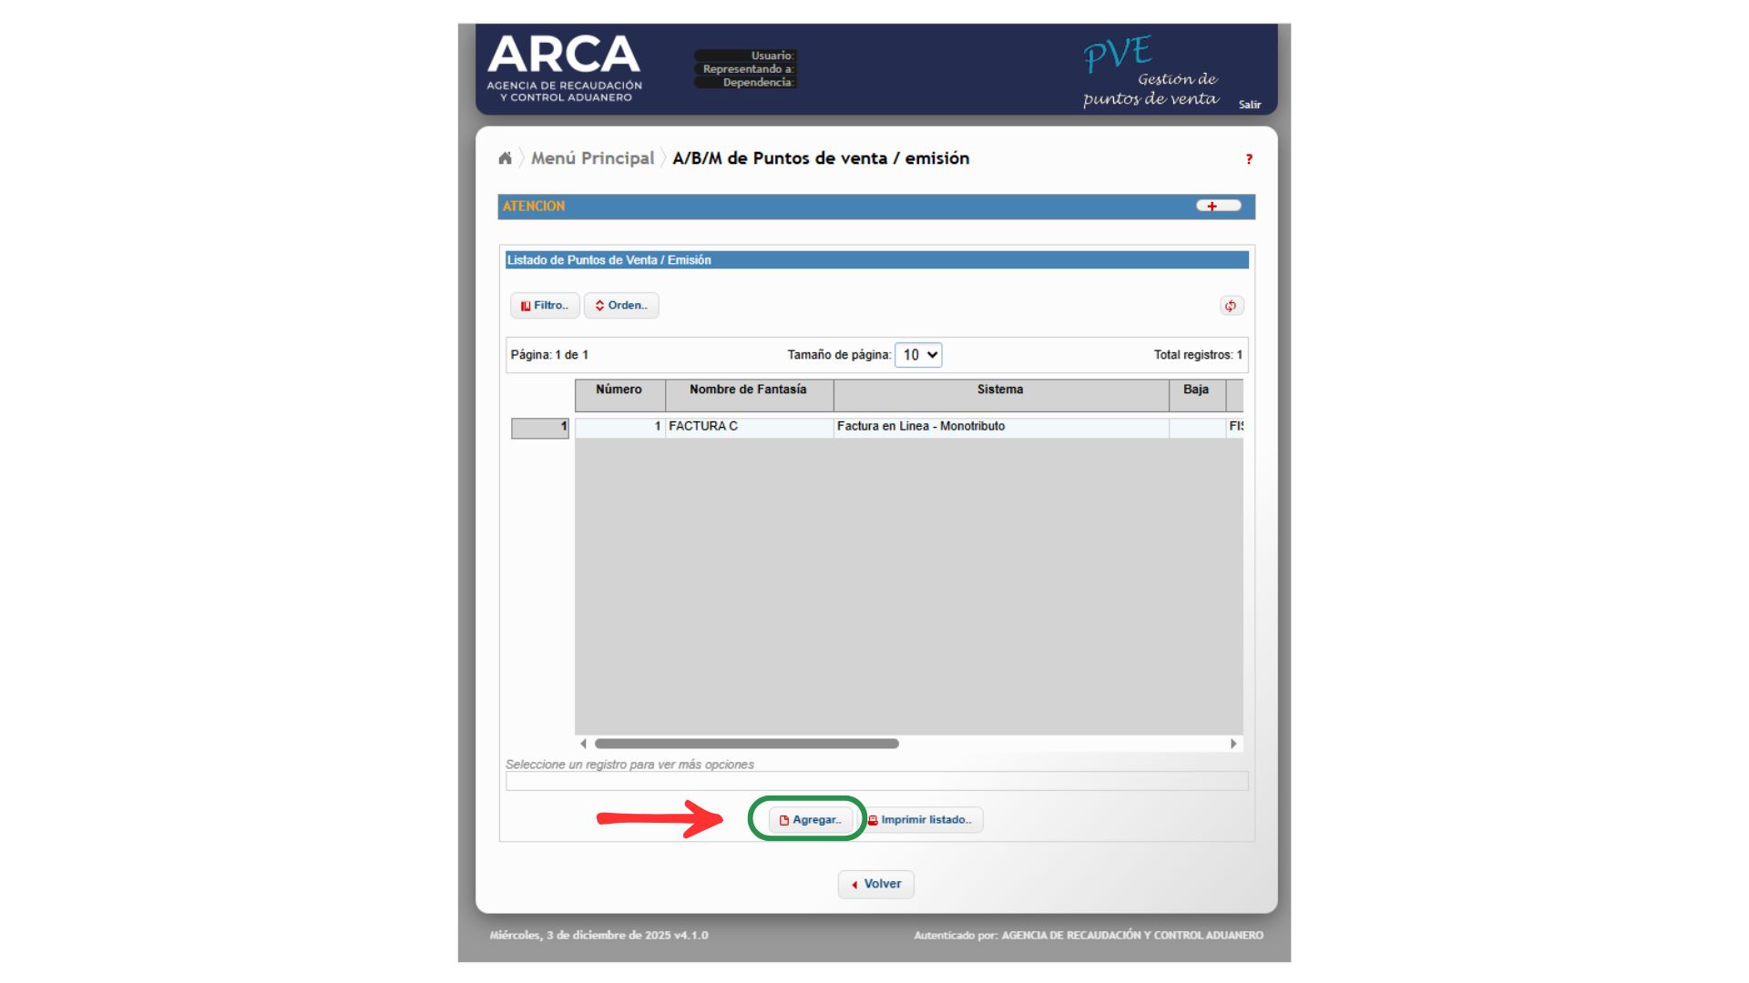
Task: Click Imprimir listado button
Action: click(923, 820)
